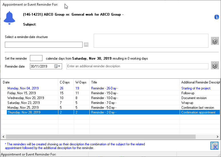The image size is (221, 157).
Task: Click the W-Days column header
Action: pyautogui.click(x=81, y=82)
